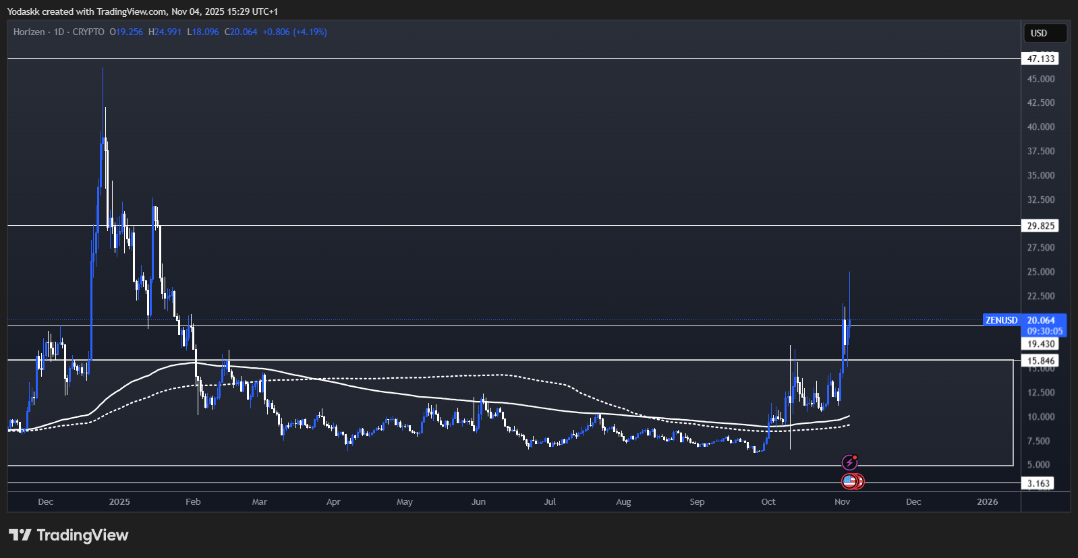Viewport: 1078px width, 558px height.
Task: Select the 19.430 price level label
Action: coord(1040,344)
